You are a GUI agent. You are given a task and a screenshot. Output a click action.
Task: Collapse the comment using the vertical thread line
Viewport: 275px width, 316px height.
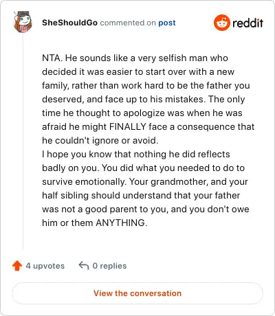pos(23,142)
